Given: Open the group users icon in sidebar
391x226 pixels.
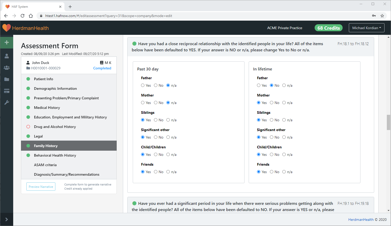Looking at the screenshot, I should (7, 68).
